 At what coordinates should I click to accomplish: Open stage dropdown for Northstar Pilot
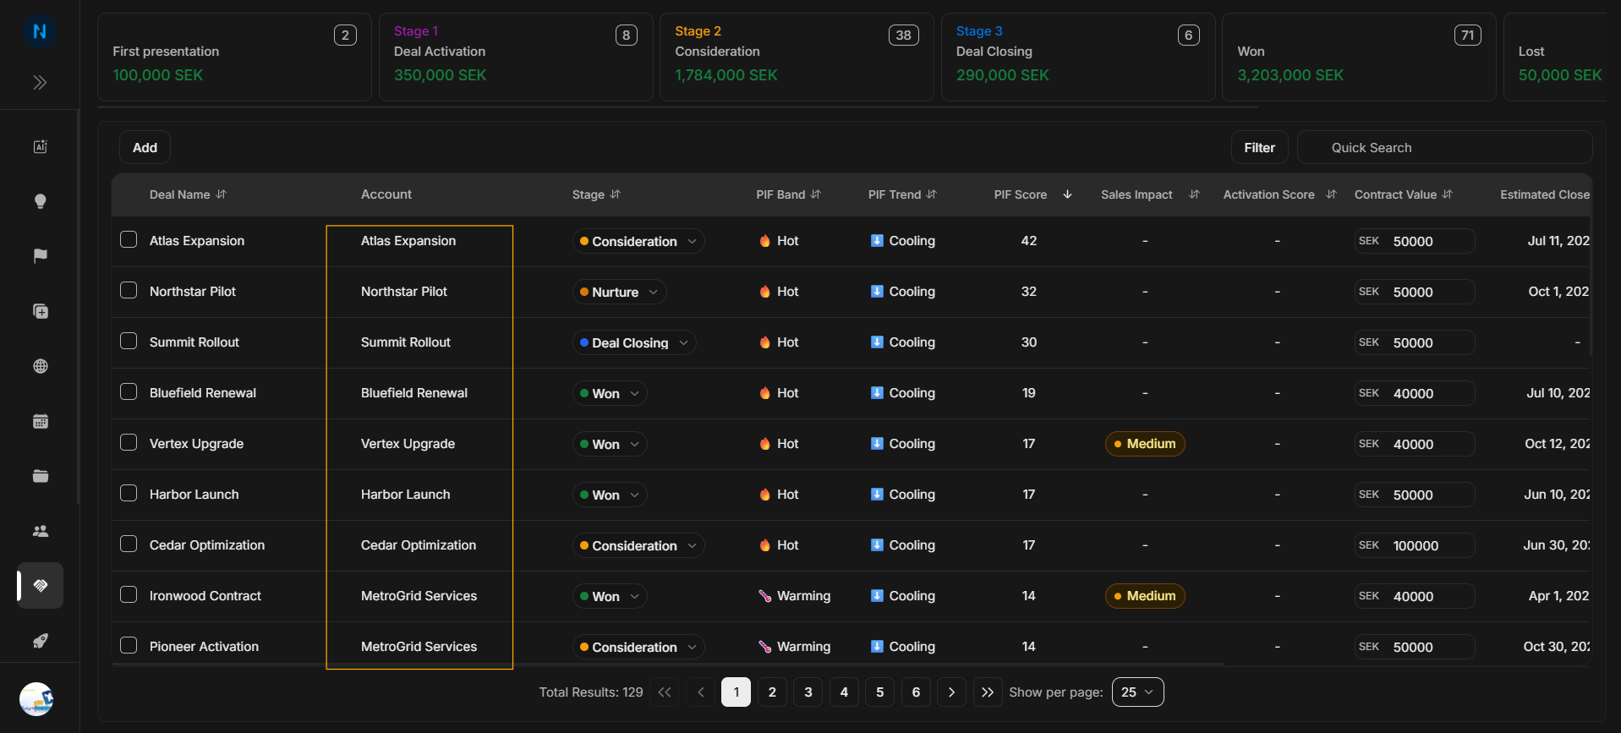coord(619,292)
